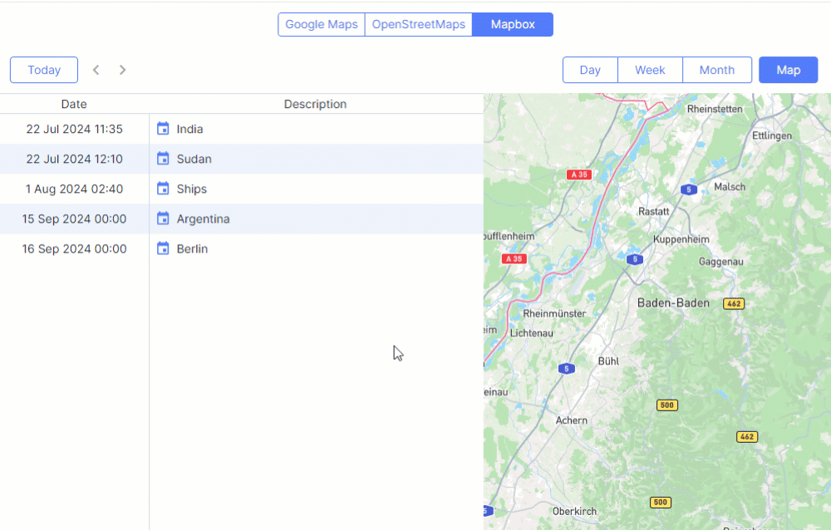Click date 22 Jul 2024 11:35

[x=74, y=129]
